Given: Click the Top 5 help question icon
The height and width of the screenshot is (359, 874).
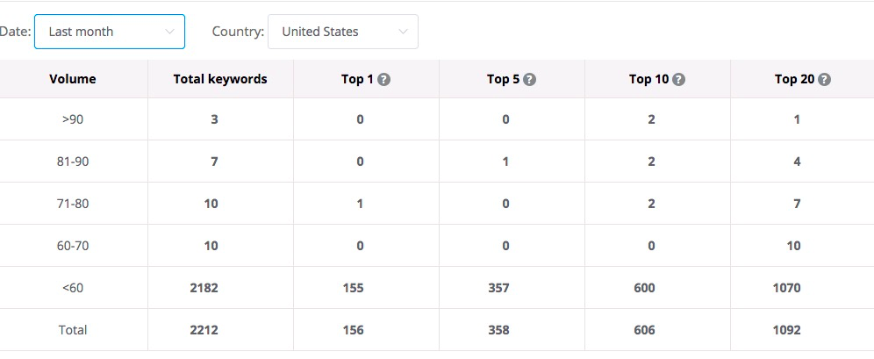Looking at the screenshot, I should [x=529, y=80].
